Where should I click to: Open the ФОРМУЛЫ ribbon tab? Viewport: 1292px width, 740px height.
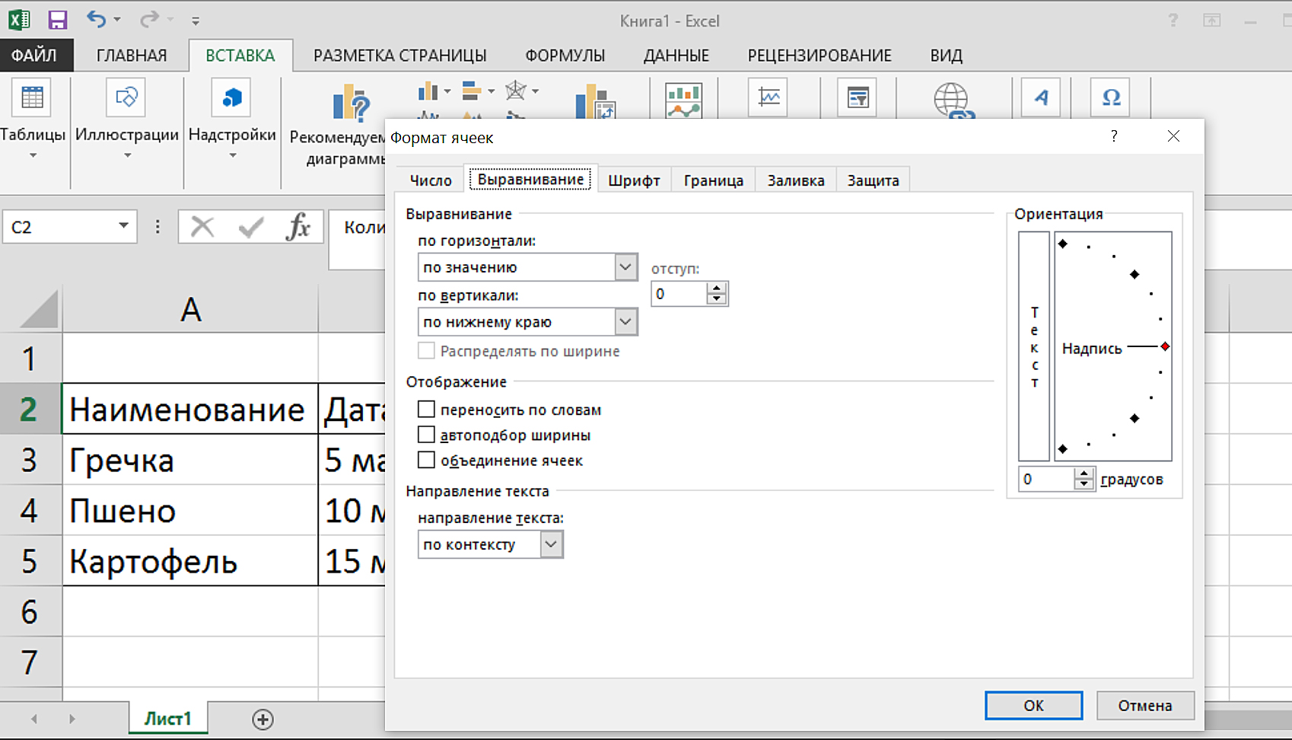click(x=565, y=55)
